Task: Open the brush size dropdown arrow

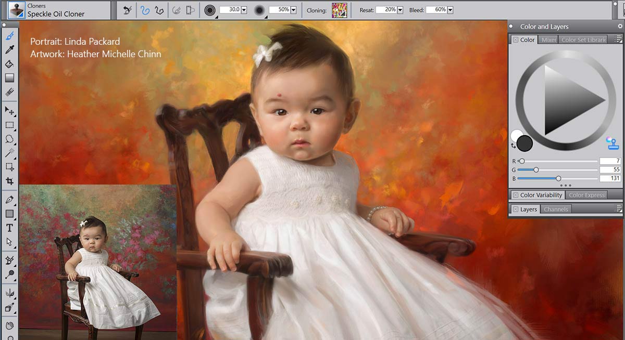Action: (244, 10)
